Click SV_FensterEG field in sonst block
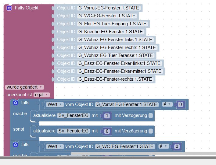This screenshot has width=216, height=165. pos(74,131)
